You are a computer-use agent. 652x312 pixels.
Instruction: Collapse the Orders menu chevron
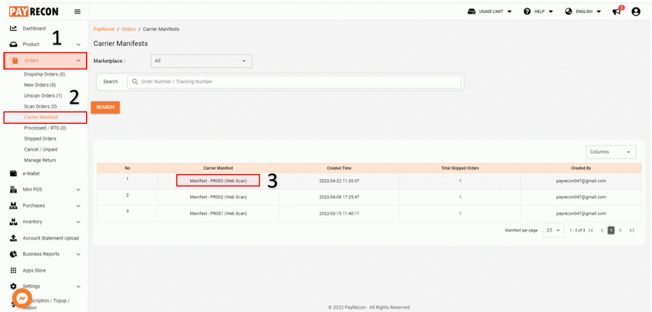(x=78, y=60)
